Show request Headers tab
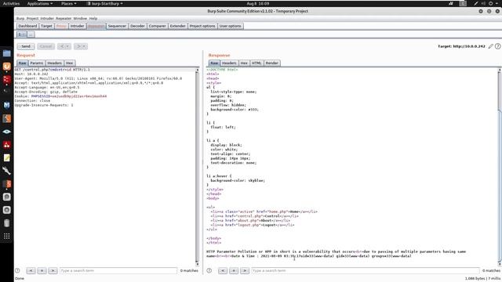Viewport: 502px width, 282px height. pyautogui.click(x=54, y=63)
